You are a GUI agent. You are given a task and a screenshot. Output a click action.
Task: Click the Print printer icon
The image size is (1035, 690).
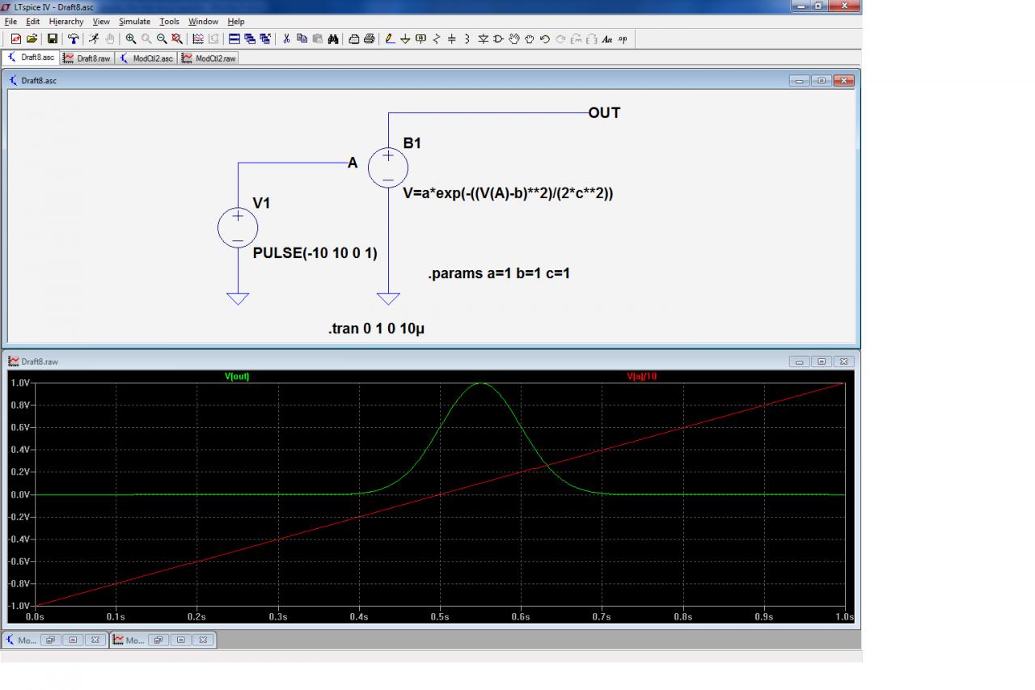click(x=370, y=39)
